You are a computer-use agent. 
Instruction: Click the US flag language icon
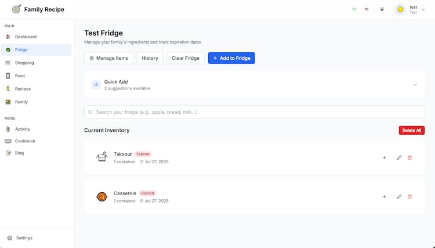tap(367, 9)
